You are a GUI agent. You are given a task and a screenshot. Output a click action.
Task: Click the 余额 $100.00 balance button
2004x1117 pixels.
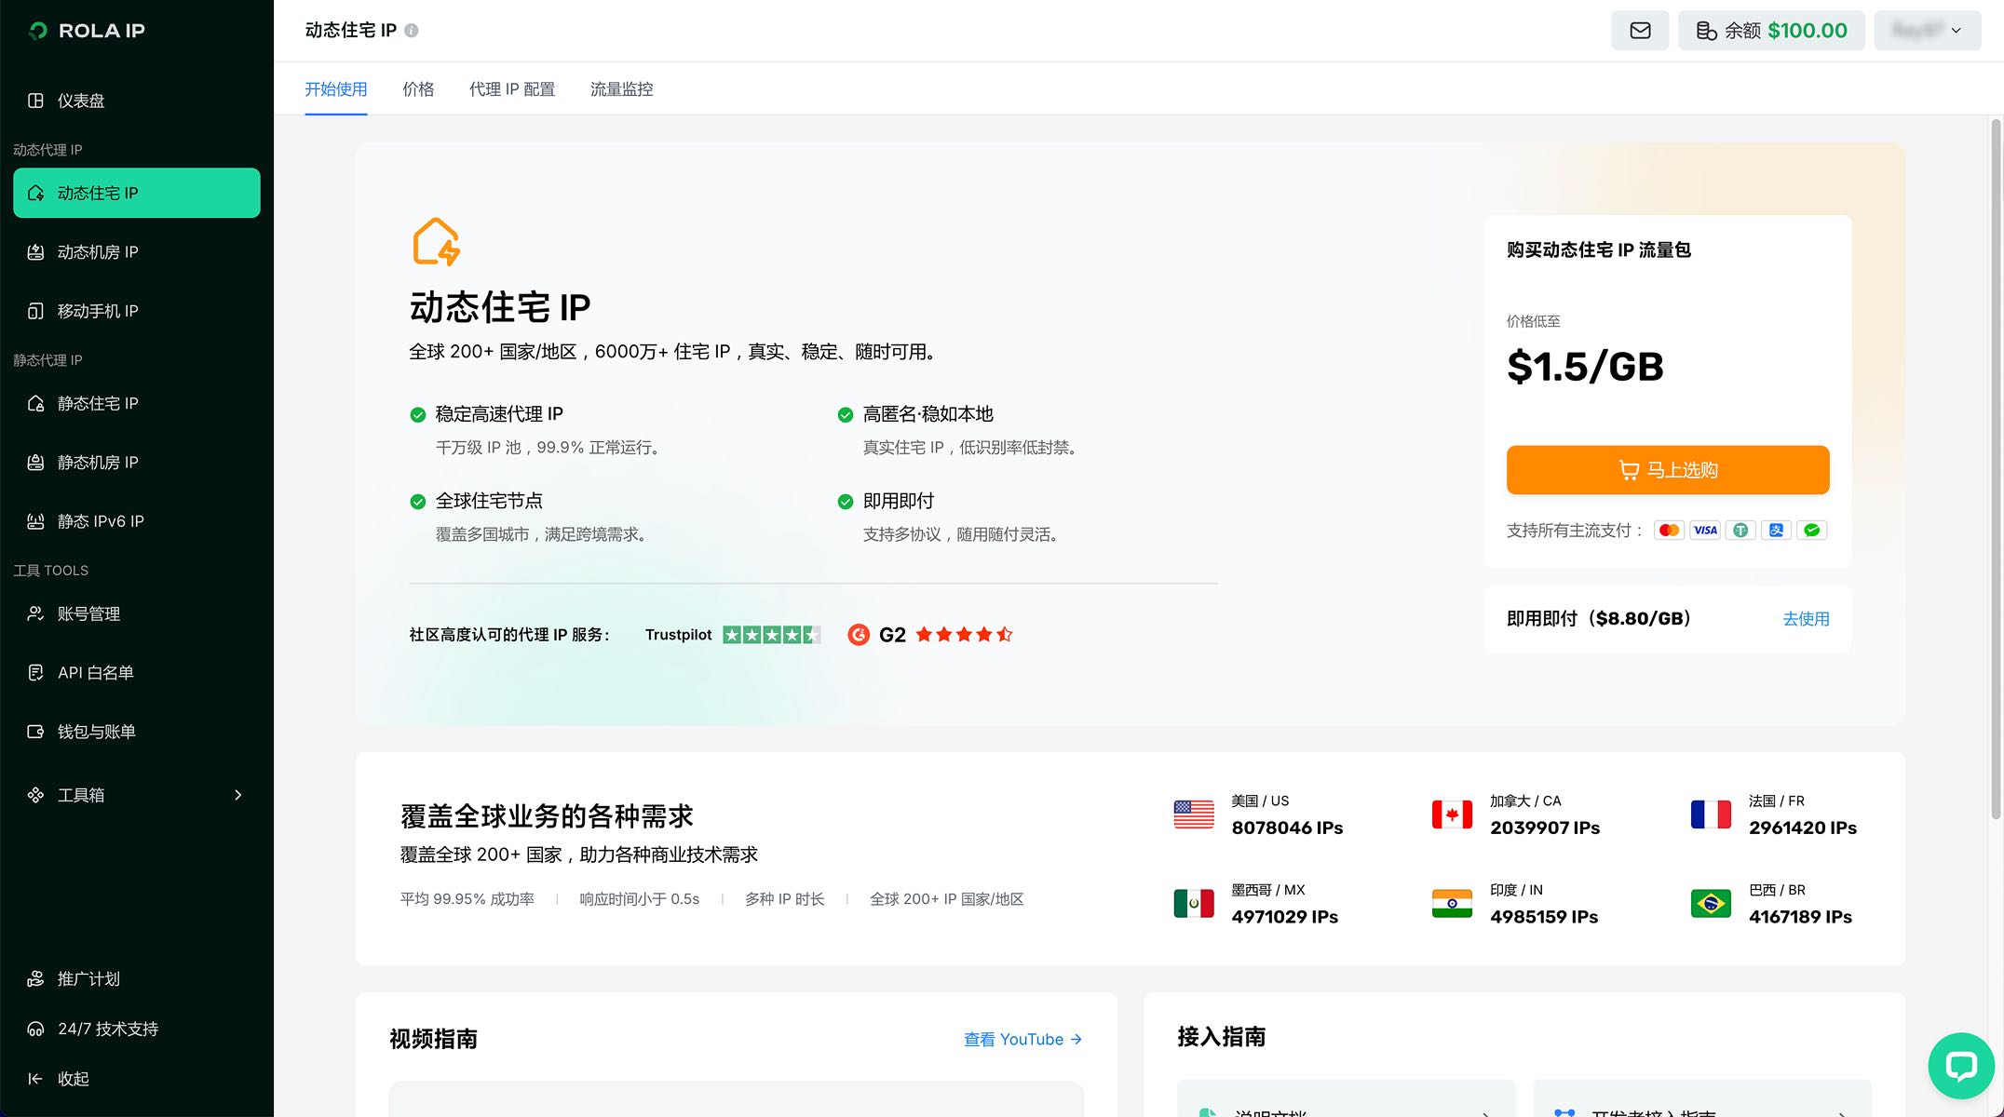(1770, 31)
